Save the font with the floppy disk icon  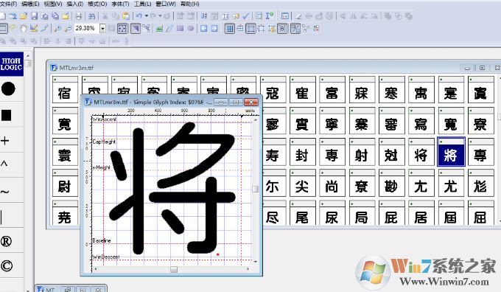point(34,16)
